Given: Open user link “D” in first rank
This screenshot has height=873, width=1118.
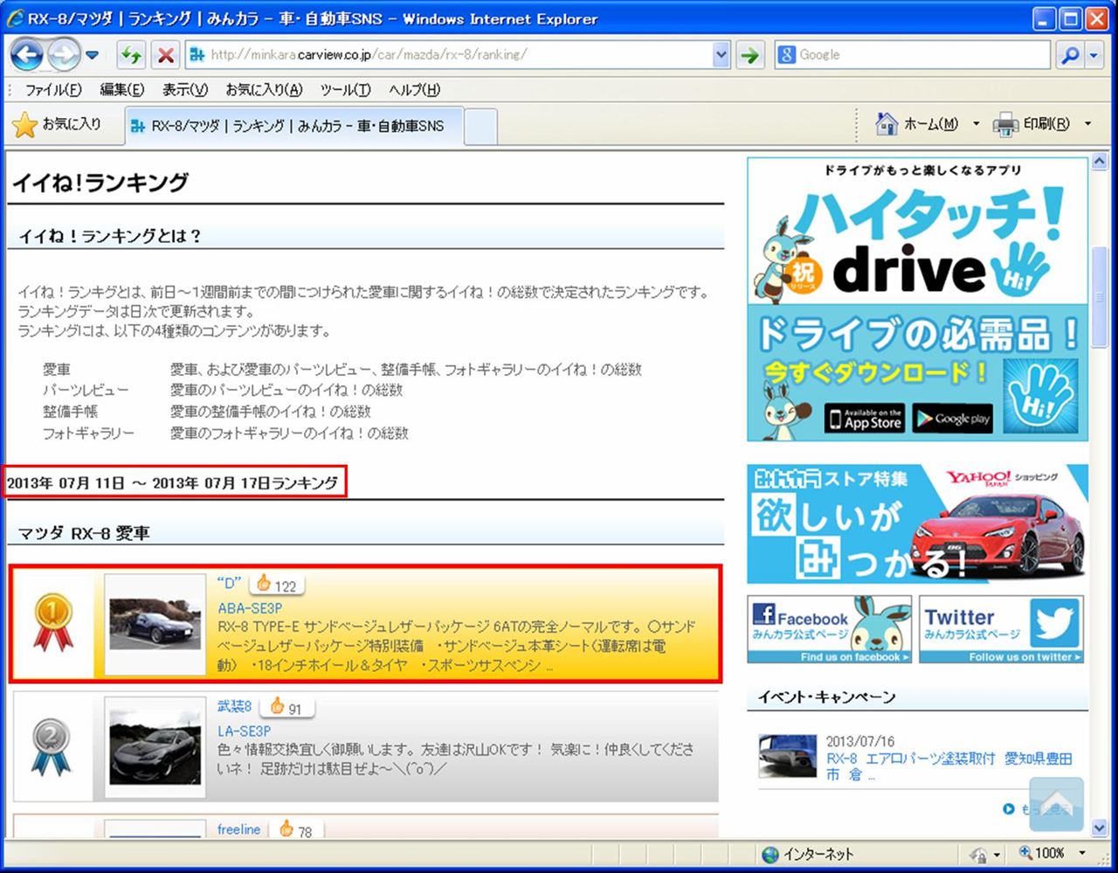Looking at the screenshot, I should [x=229, y=583].
